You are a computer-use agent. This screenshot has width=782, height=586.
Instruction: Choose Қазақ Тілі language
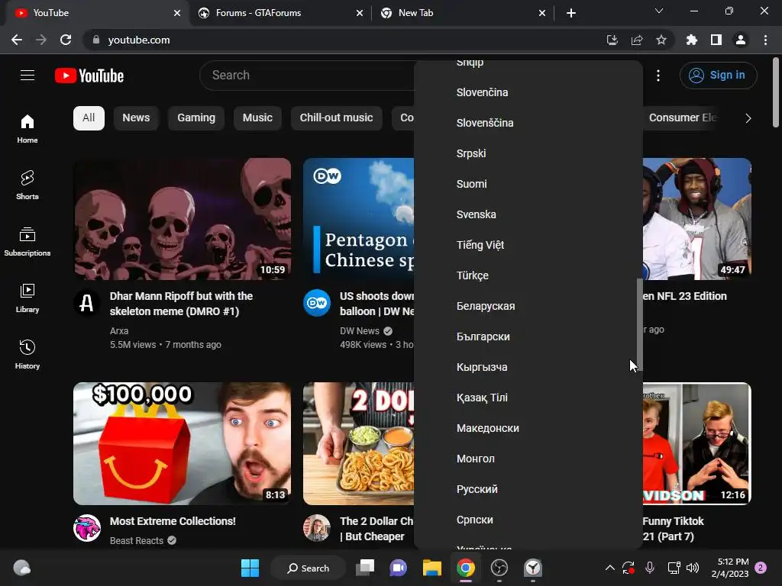click(528, 398)
